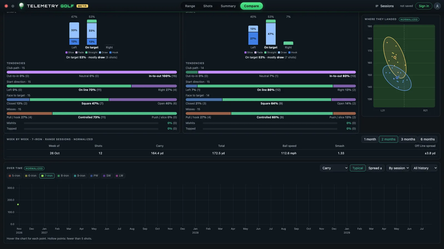The image size is (444, 249).
Task: Toggle the PW club chip
Action: 94,176
